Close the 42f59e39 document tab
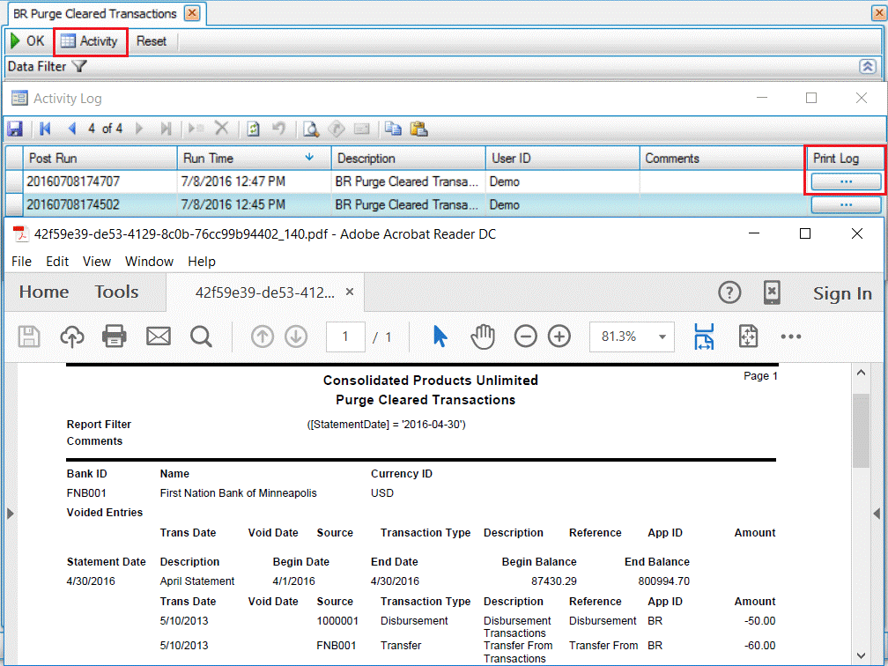 pos(350,292)
